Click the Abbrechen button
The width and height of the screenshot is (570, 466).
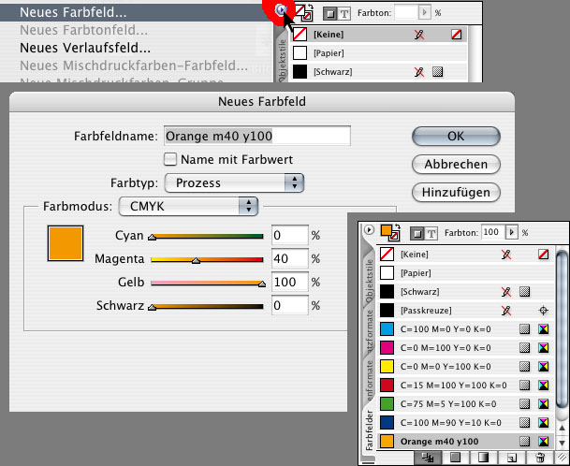pos(455,164)
